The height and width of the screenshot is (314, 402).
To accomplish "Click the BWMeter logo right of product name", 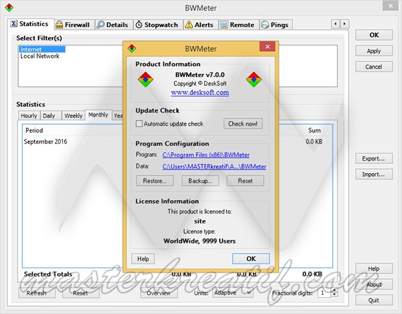I will [254, 79].
